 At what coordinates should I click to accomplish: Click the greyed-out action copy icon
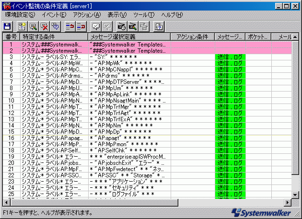point(144,26)
